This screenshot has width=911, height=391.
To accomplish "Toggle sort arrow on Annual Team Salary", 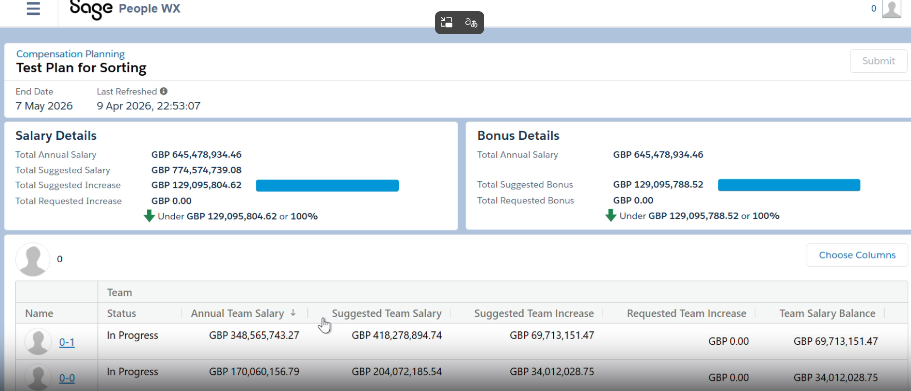I will tap(293, 313).
